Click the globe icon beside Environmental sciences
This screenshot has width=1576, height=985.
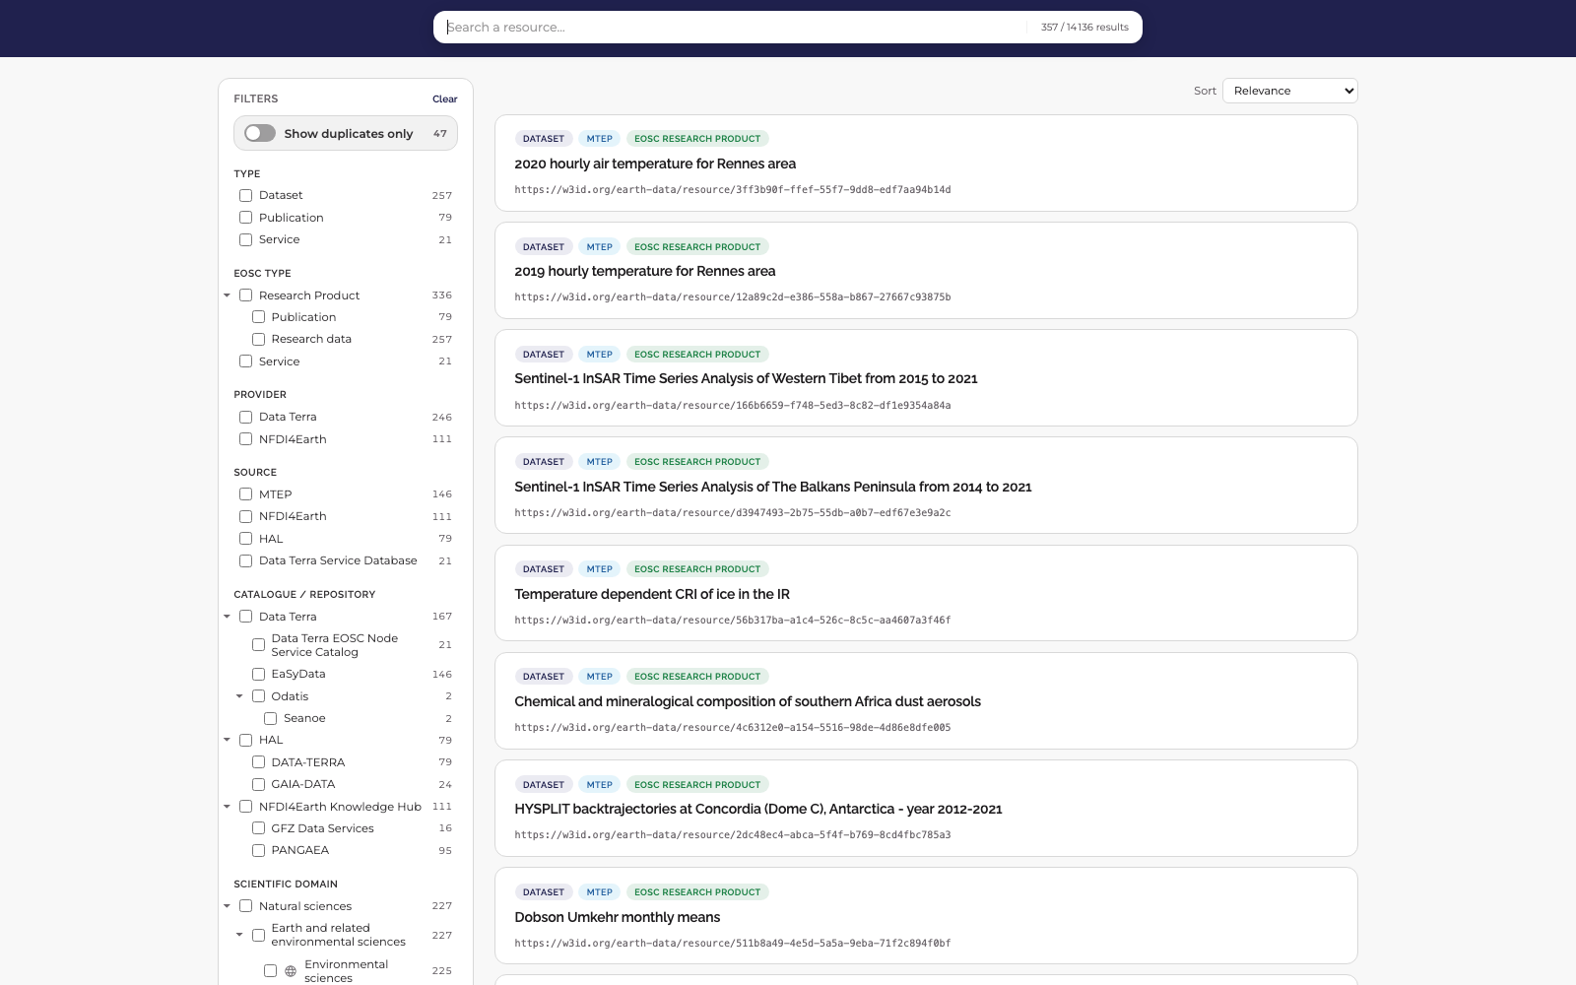(x=291, y=971)
